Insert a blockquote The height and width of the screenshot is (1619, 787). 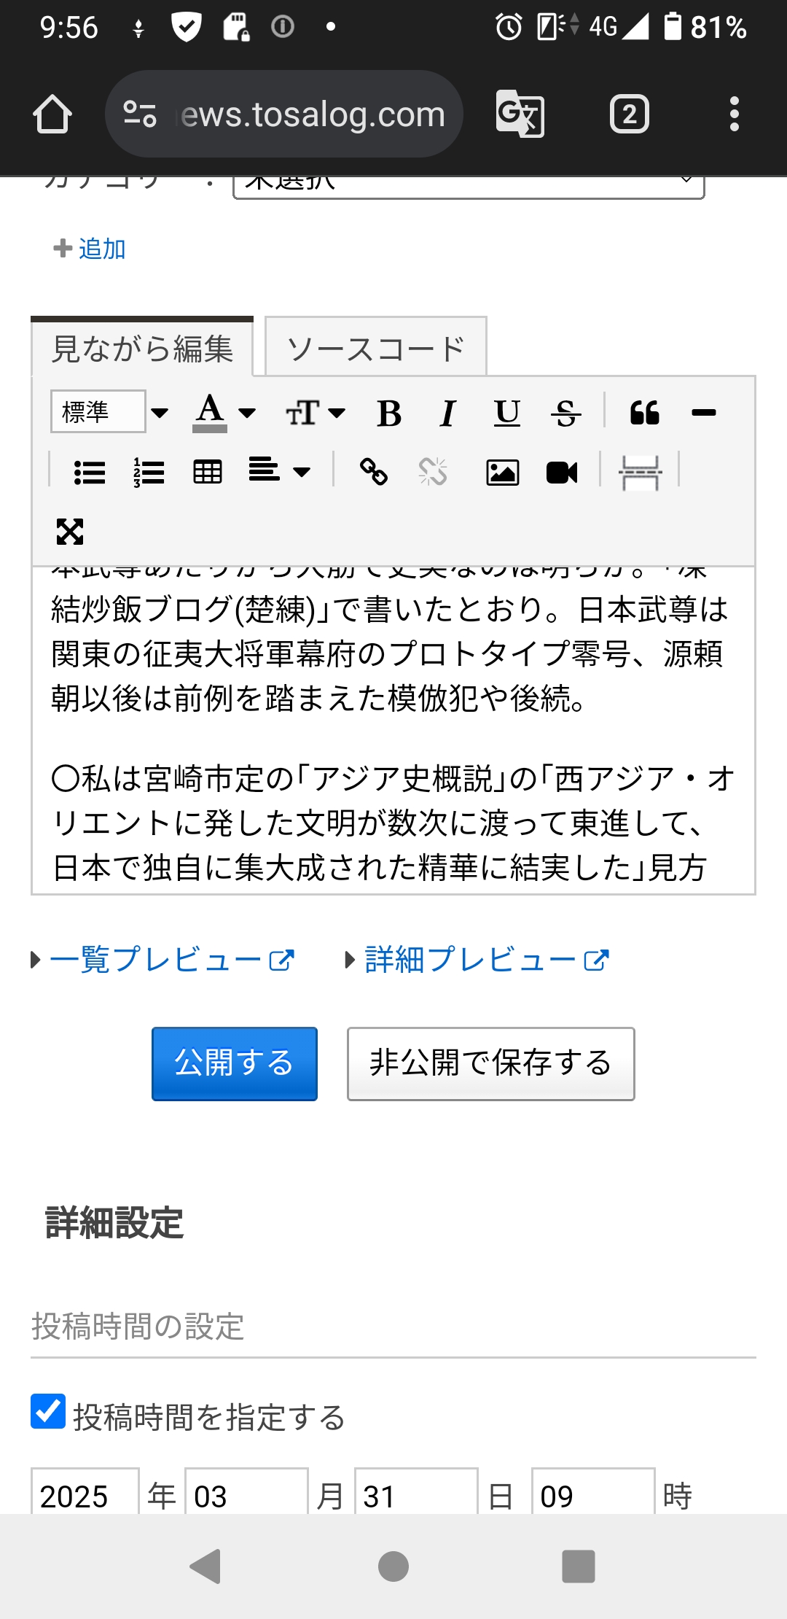pos(645,413)
